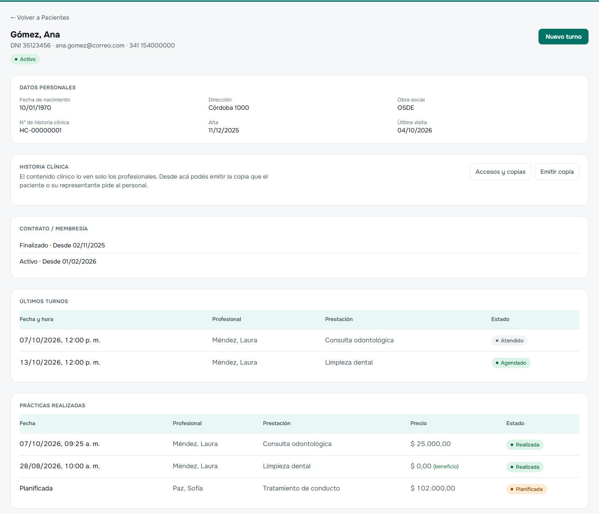Viewport: 599px width, 514px height.
Task: Click Méndez, Laura in the 13/10/2026 appointment row
Action: click(235, 362)
